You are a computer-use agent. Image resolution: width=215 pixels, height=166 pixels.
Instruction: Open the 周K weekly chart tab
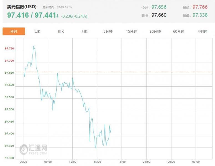[61, 32]
